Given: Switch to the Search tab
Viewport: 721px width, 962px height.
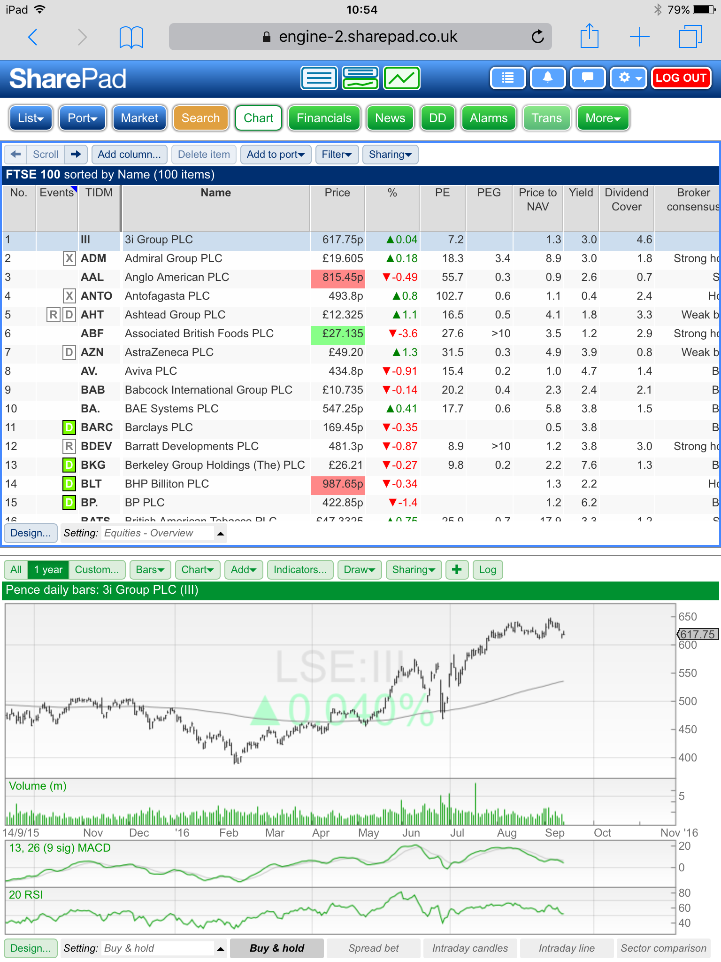Looking at the screenshot, I should [200, 118].
